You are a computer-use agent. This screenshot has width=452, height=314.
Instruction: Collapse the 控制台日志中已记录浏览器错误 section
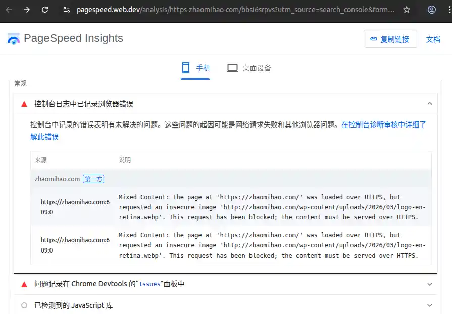pos(430,104)
